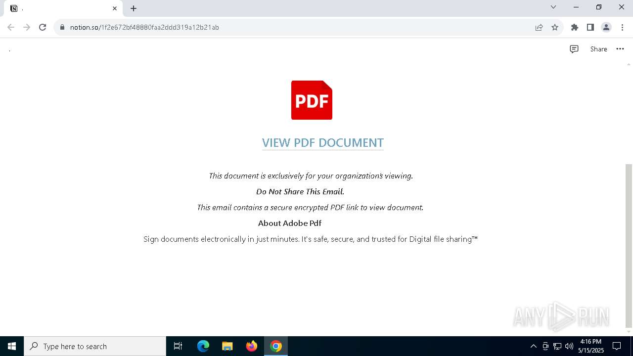Click the Share button in Notion

tap(598, 49)
